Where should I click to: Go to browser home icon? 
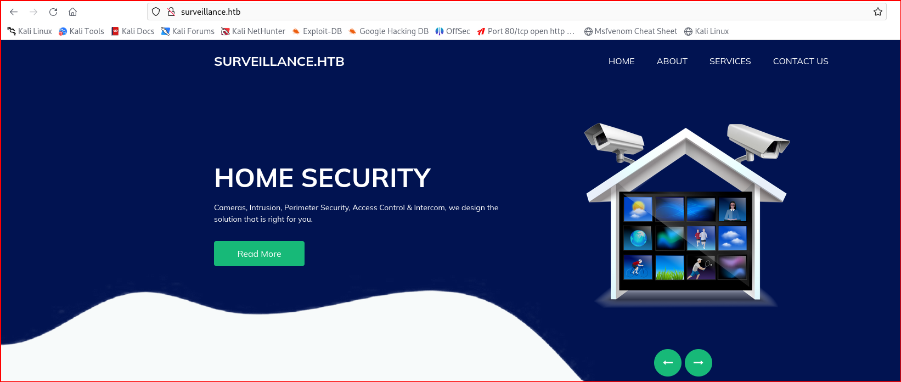[72, 12]
